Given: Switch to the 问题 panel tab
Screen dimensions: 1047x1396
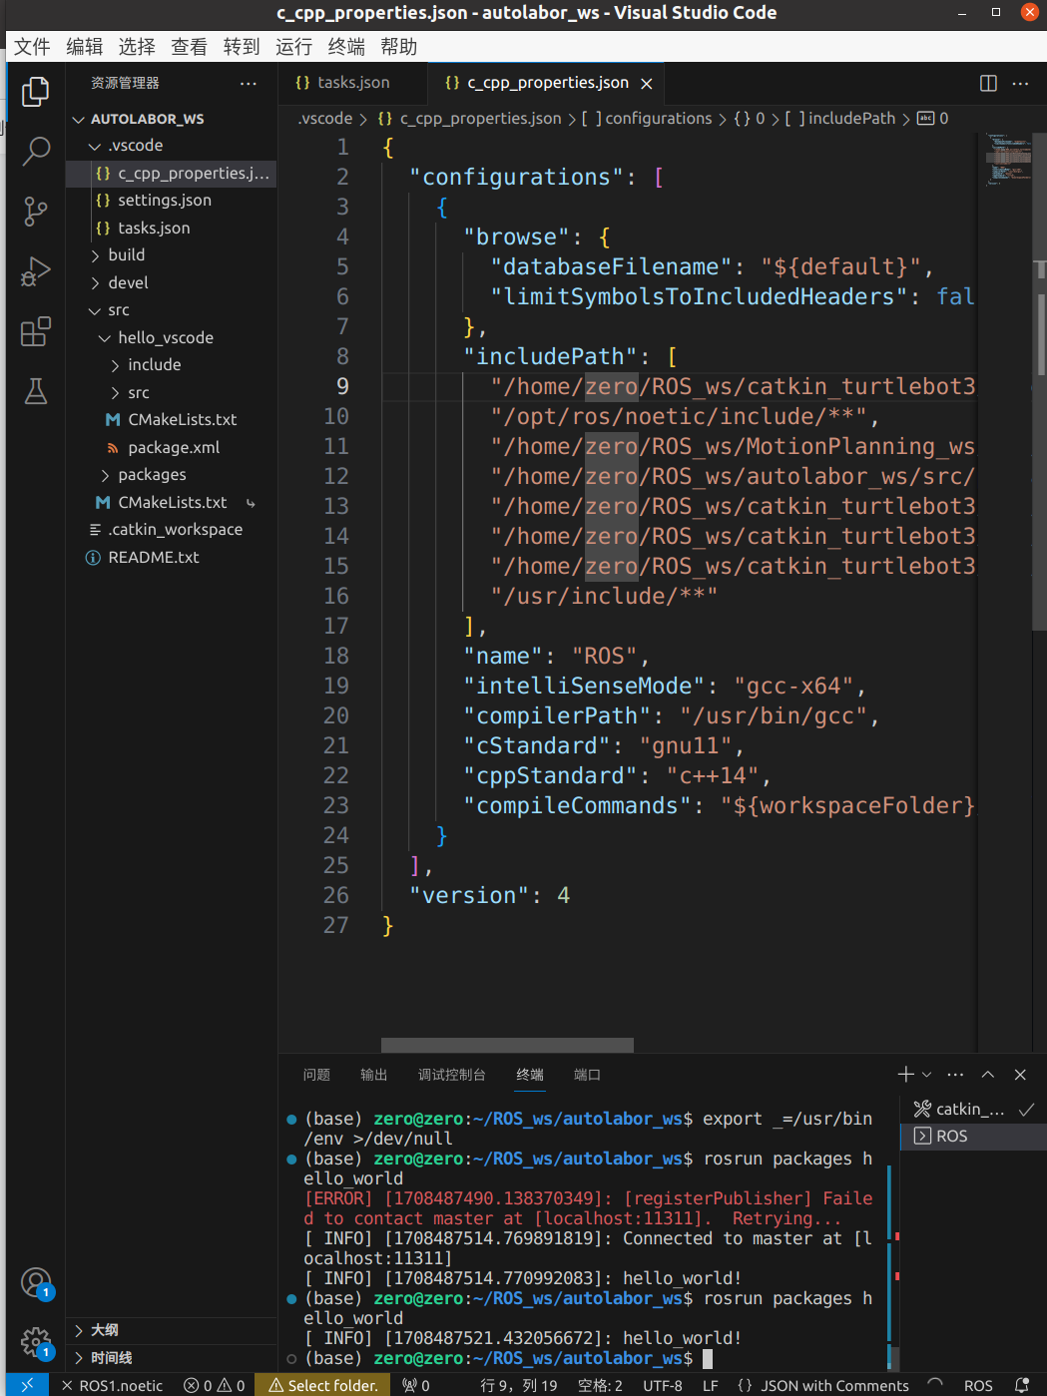Looking at the screenshot, I should [316, 1075].
